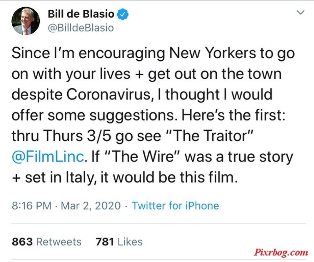
Task: Click the tweet's last line about Italy
Action: [125, 178]
